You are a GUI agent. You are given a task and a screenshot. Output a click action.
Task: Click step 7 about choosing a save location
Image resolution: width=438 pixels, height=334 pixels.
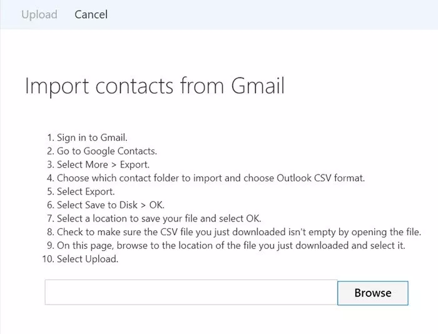[x=159, y=218]
